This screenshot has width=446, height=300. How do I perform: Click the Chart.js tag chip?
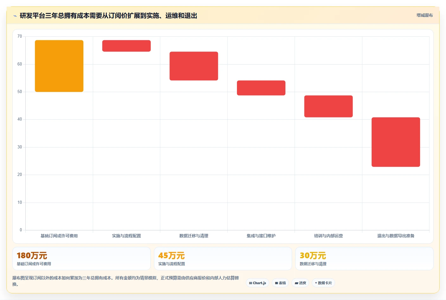pos(258,283)
